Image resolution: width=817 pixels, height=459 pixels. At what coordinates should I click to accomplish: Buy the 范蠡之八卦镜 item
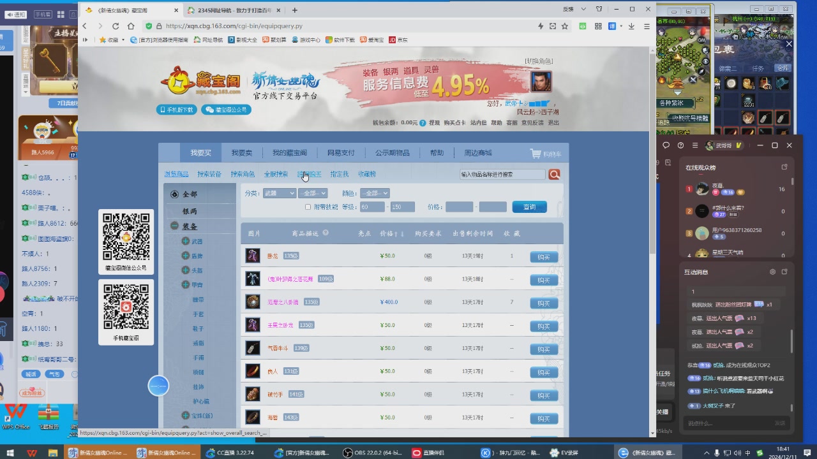click(x=544, y=303)
